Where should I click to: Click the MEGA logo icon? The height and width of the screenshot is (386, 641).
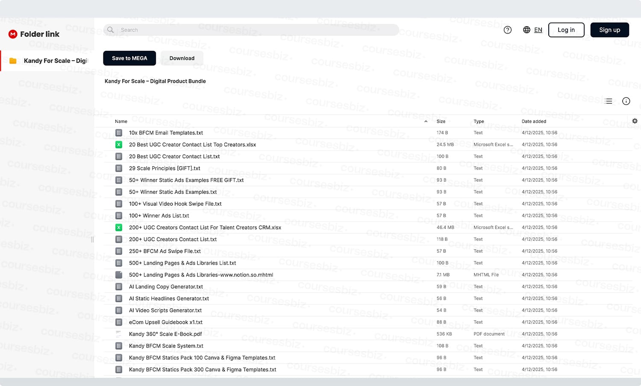[13, 34]
